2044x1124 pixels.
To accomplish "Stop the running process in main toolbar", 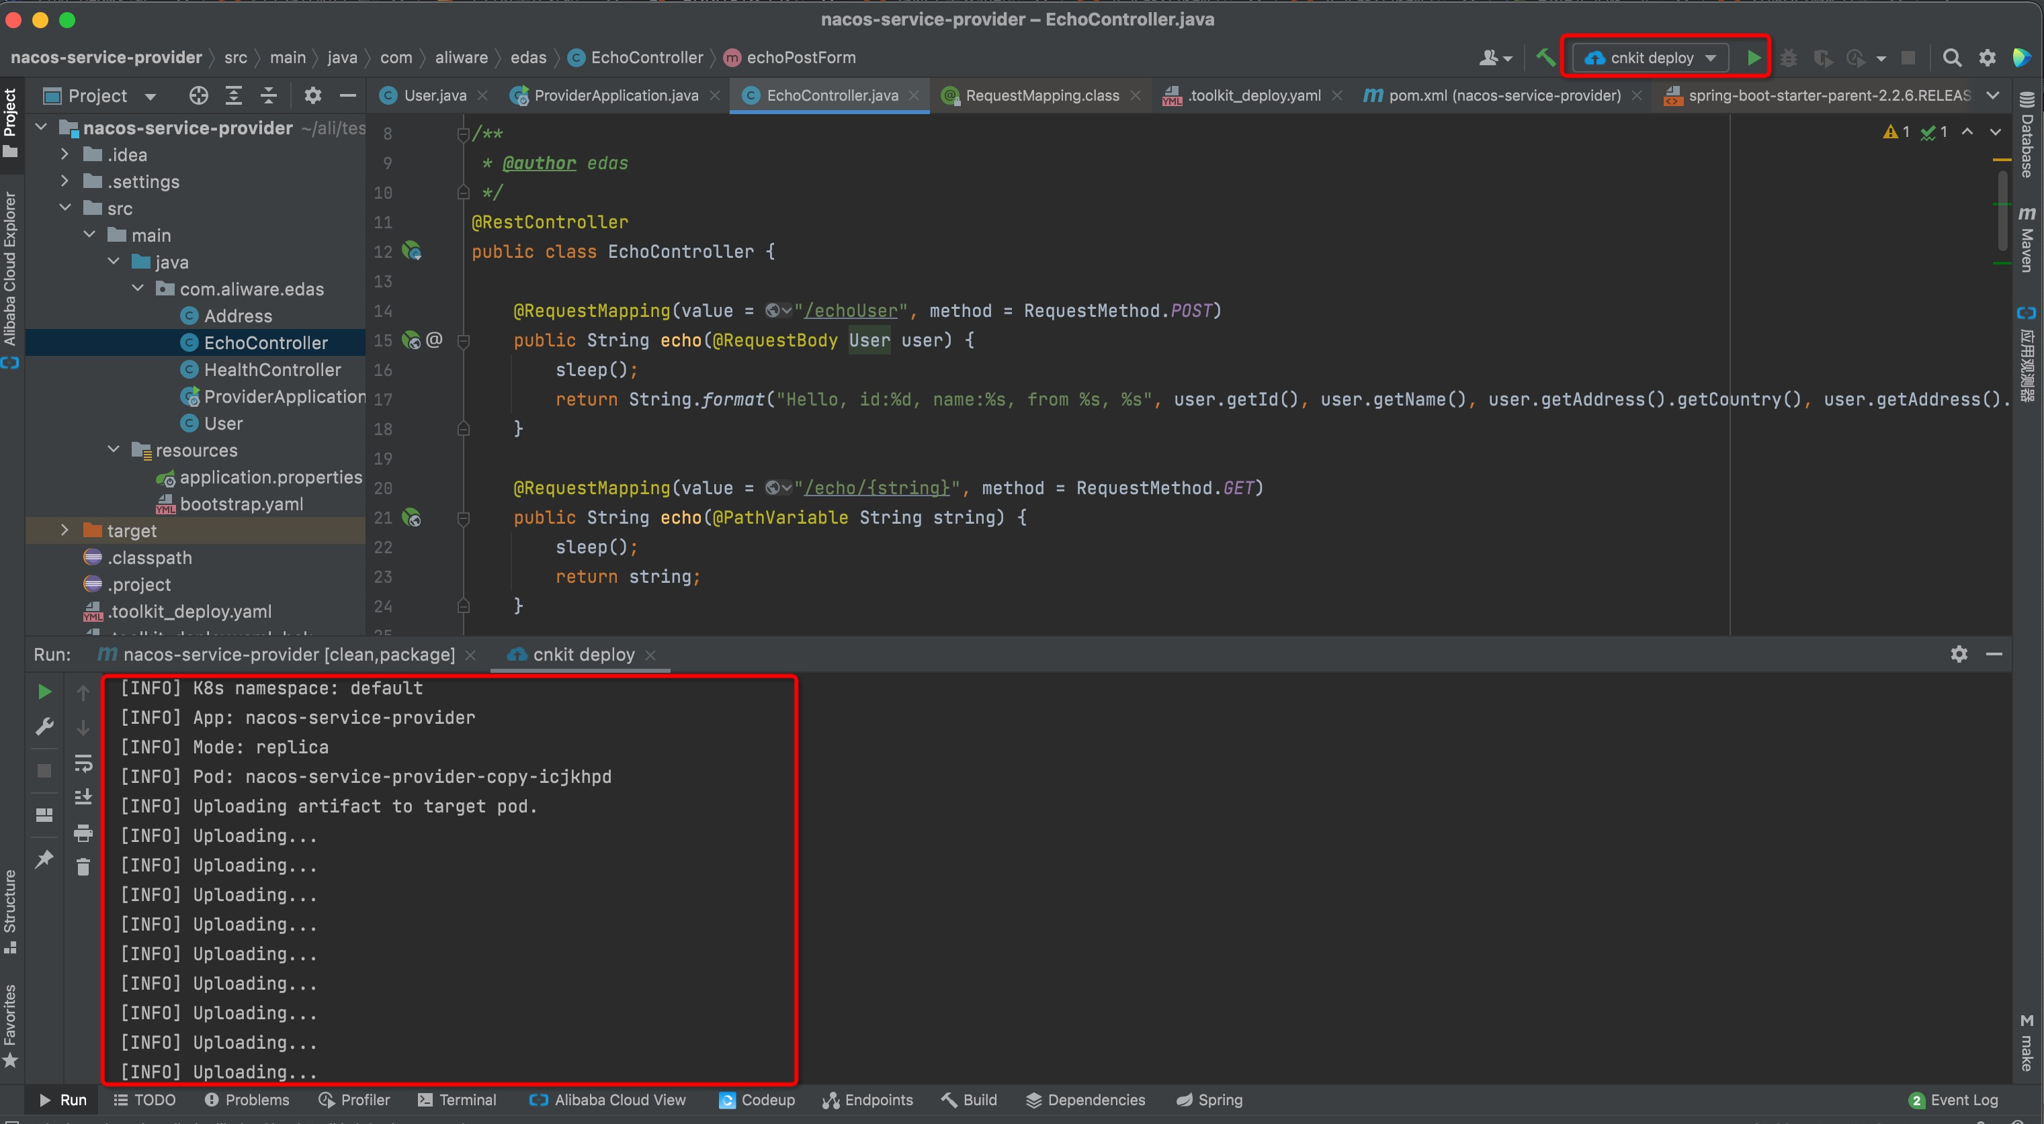I will [x=1908, y=58].
